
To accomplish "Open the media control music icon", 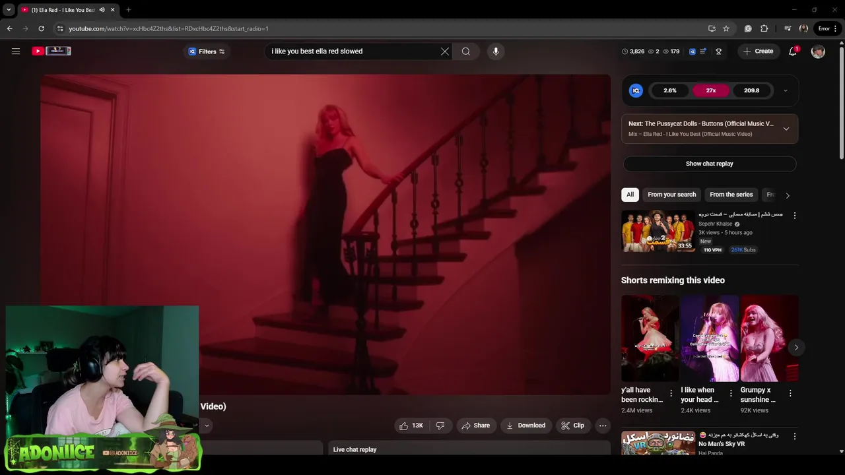I will pyautogui.click(x=788, y=28).
